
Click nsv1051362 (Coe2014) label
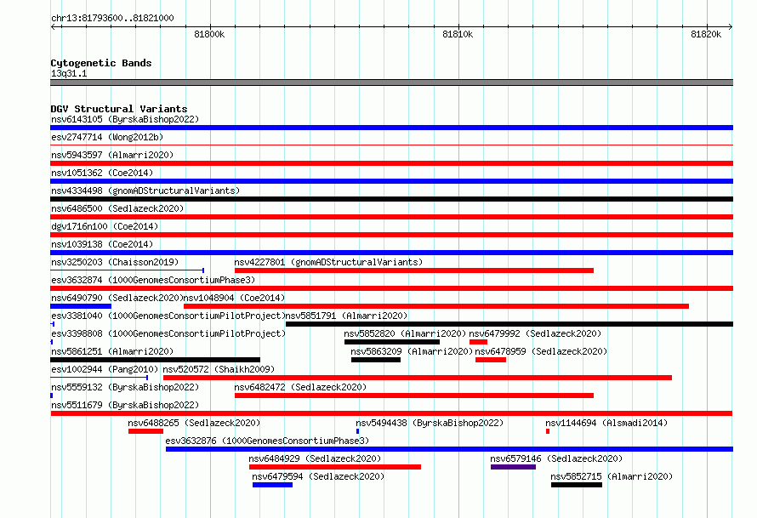pos(102,173)
